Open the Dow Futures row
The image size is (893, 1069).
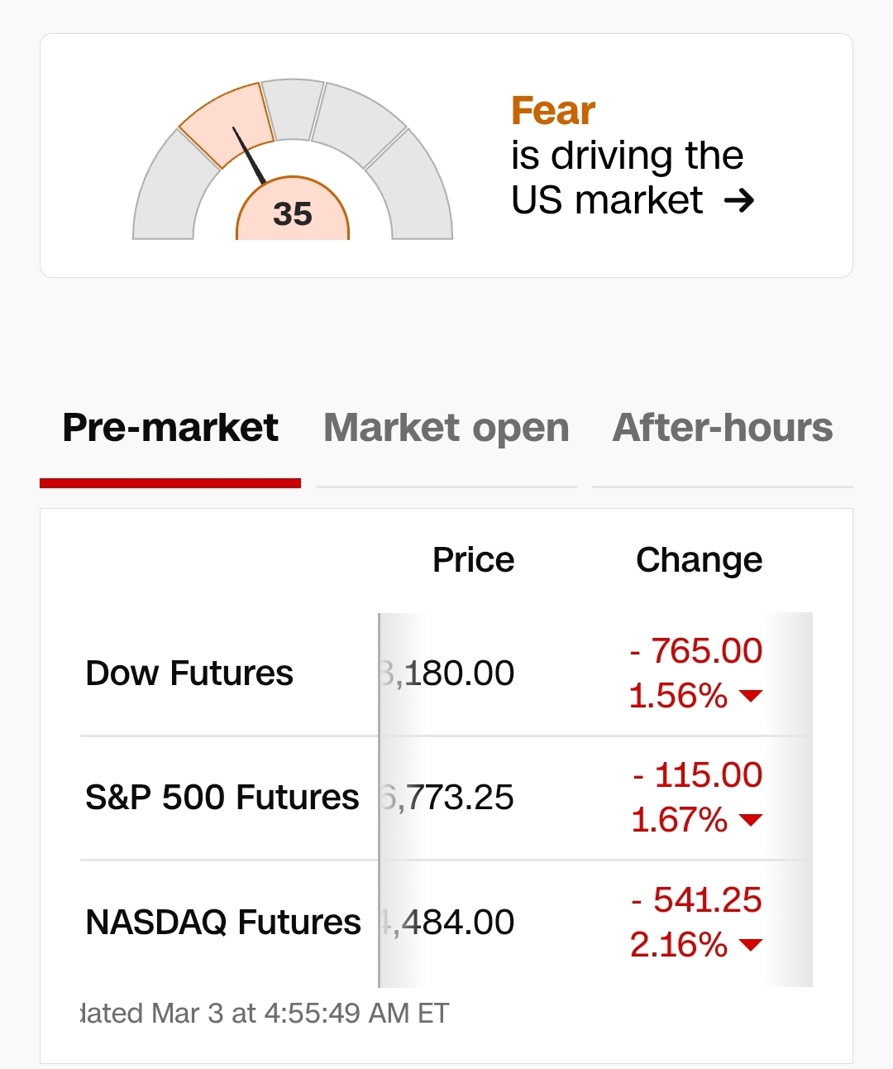[189, 674]
